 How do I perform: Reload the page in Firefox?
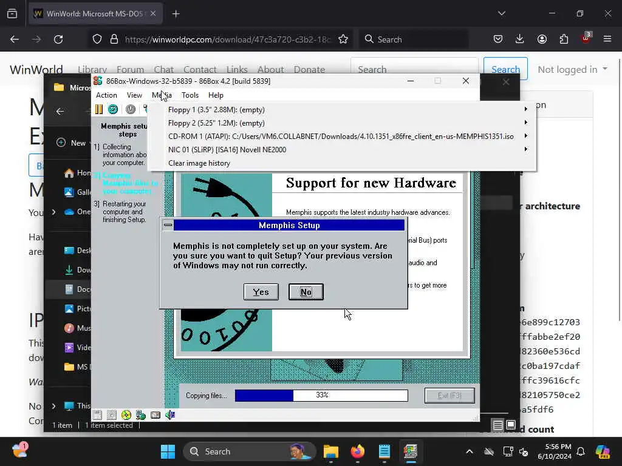click(x=58, y=39)
